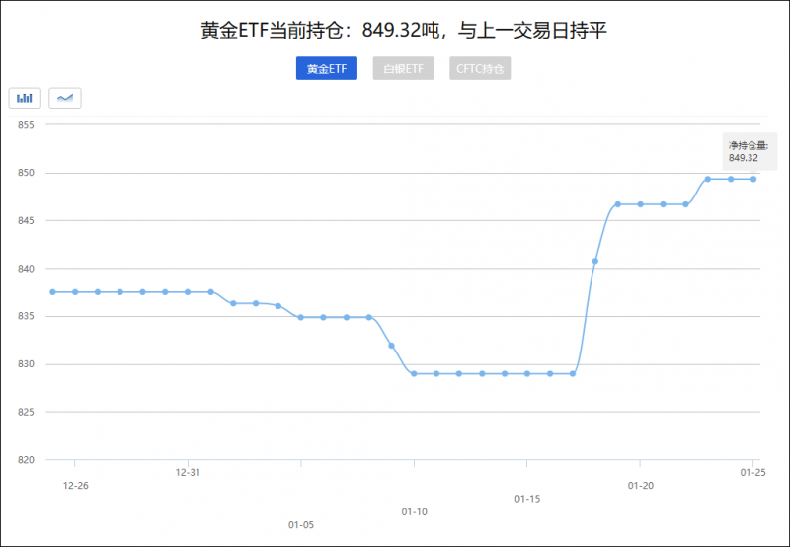Click x-axis label 01-25

752,473
